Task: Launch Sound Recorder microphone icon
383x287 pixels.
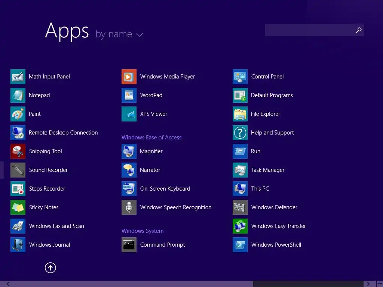Action: point(18,170)
